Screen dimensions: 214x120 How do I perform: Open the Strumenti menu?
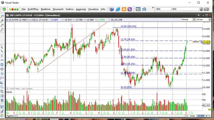(x=58, y=9)
